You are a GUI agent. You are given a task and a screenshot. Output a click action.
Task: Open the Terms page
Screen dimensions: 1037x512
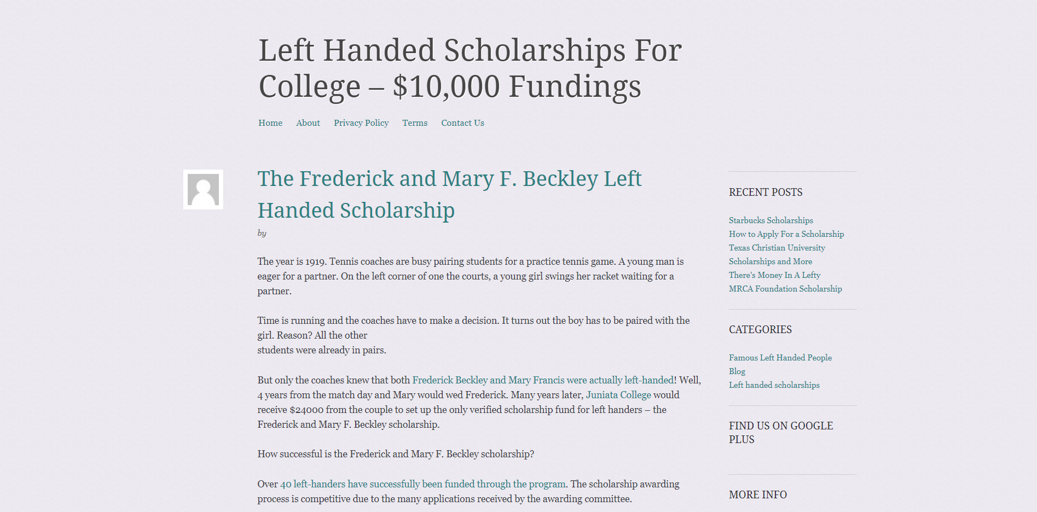pyautogui.click(x=414, y=123)
